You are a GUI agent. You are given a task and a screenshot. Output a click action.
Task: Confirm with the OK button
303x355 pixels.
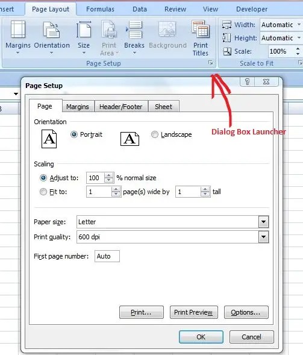coord(201,337)
